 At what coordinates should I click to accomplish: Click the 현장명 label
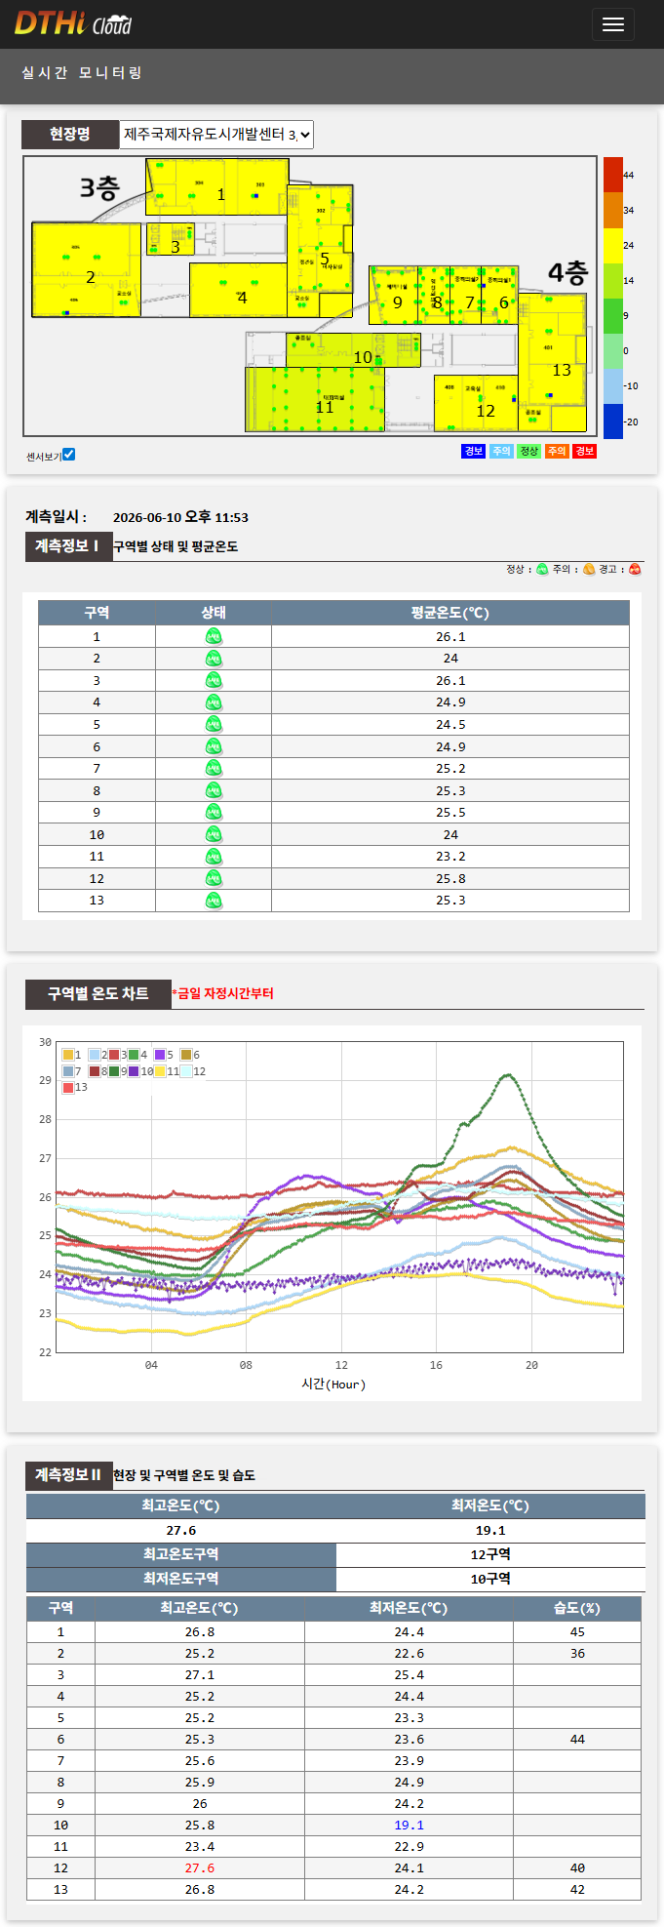pyautogui.click(x=70, y=134)
